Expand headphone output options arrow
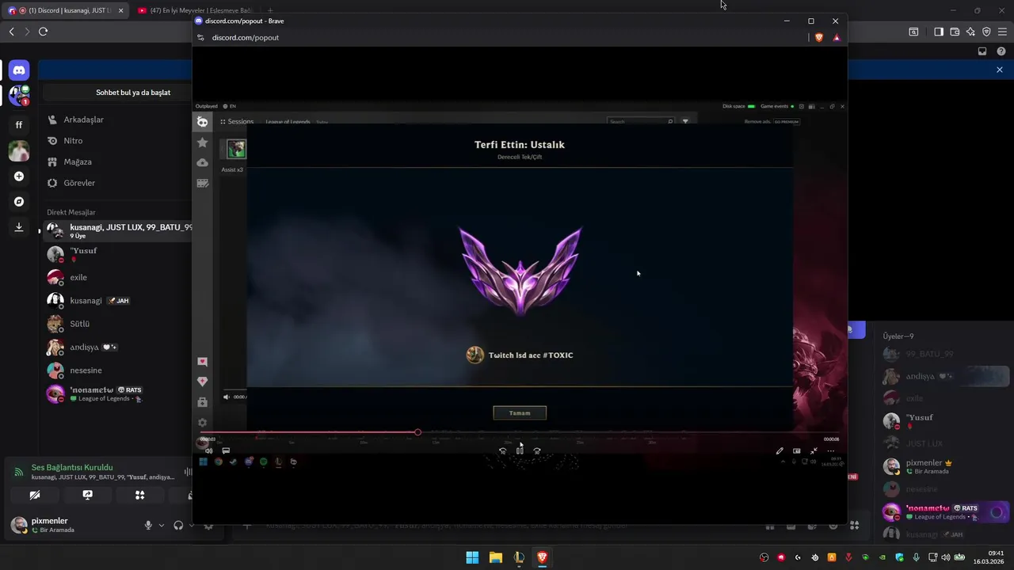This screenshot has width=1014, height=570. pyautogui.click(x=190, y=525)
